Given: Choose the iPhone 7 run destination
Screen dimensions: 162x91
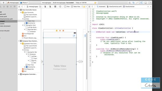Looking at the screenshot, I should click(x=24, y=3).
